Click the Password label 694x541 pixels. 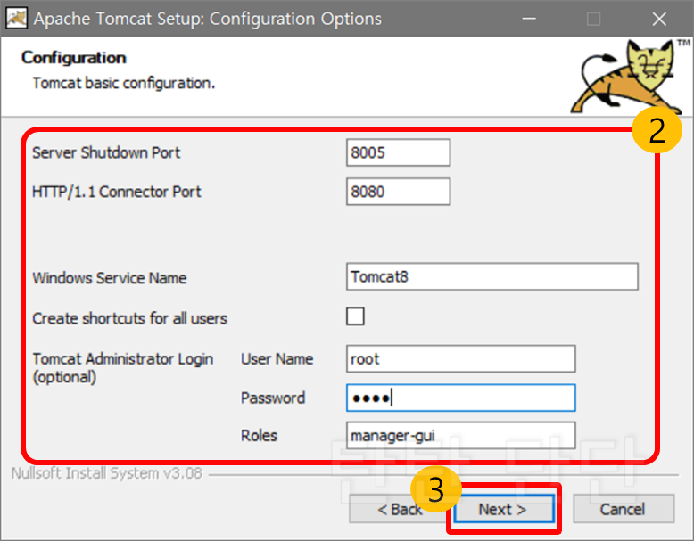(x=273, y=398)
